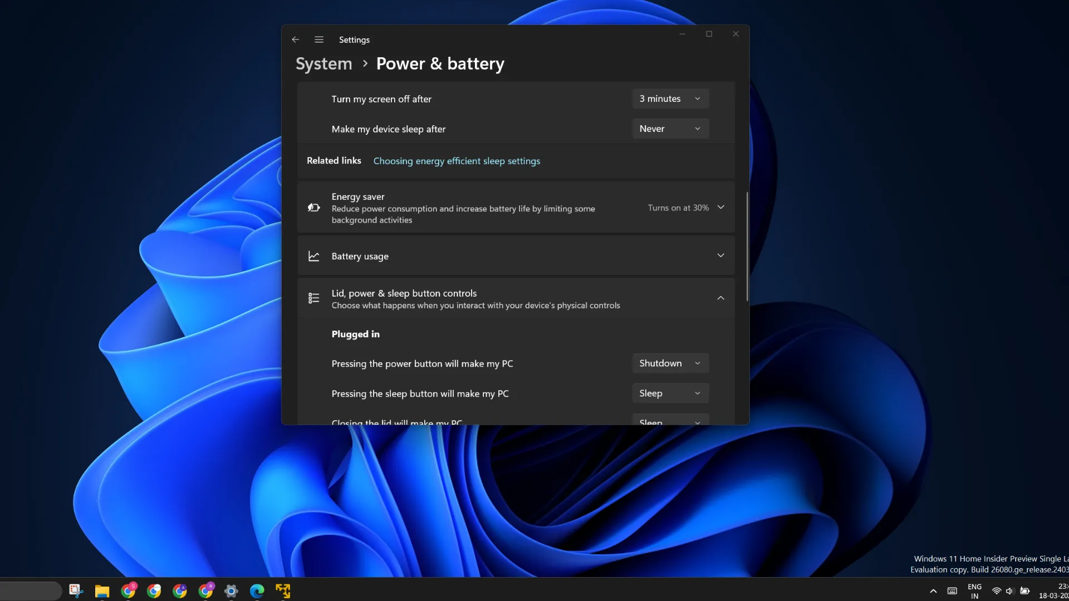Collapse the Lid power sleep button controls

click(x=720, y=298)
